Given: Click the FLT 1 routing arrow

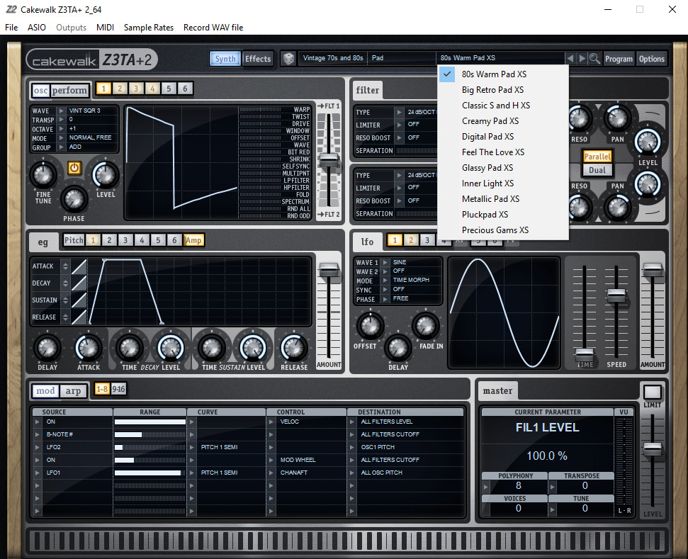Looking at the screenshot, I should [x=321, y=106].
